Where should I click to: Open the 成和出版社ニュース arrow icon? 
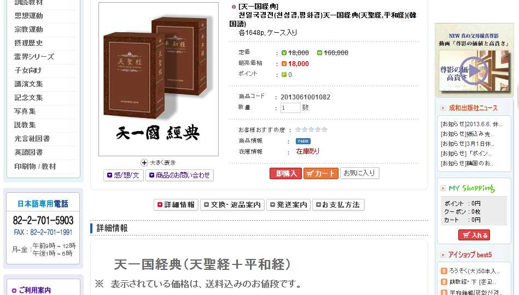point(443,108)
